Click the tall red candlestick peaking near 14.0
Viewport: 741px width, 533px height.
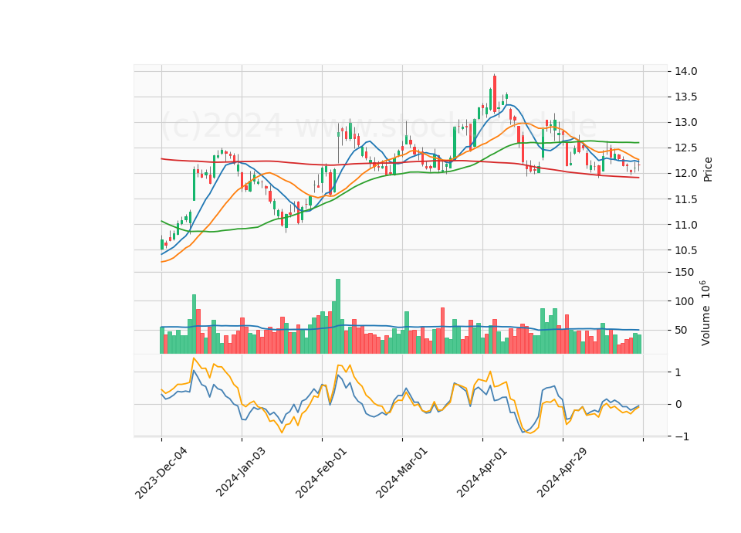[x=494, y=93]
